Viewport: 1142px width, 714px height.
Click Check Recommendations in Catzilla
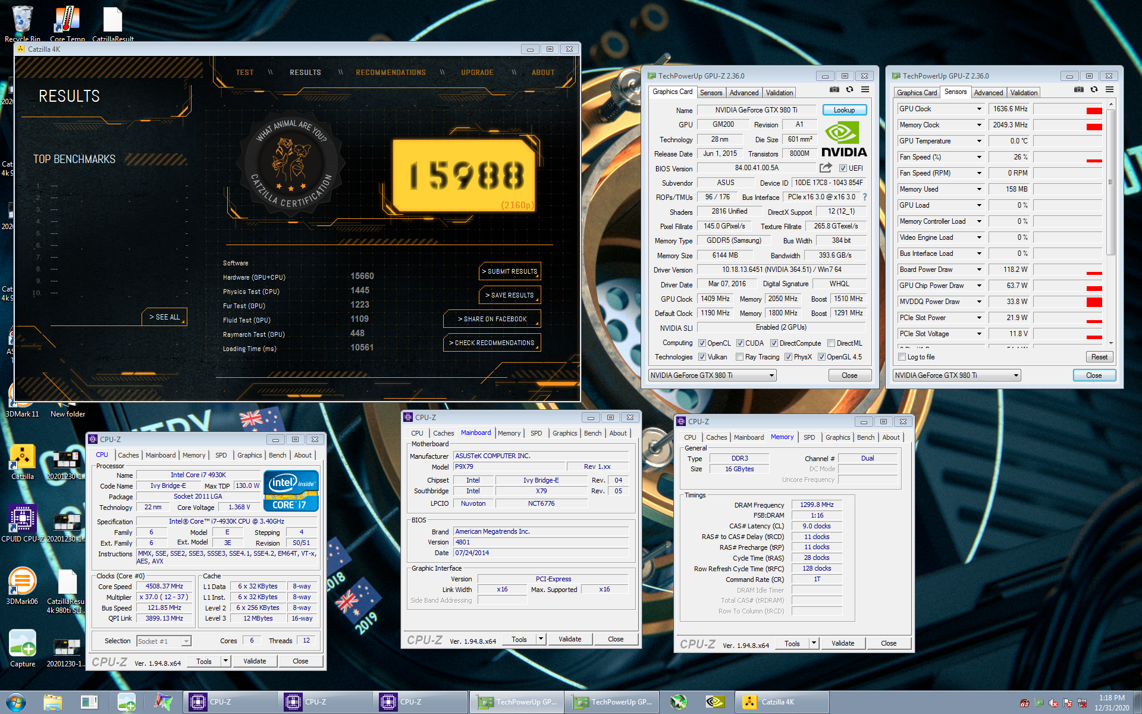[492, 343]
